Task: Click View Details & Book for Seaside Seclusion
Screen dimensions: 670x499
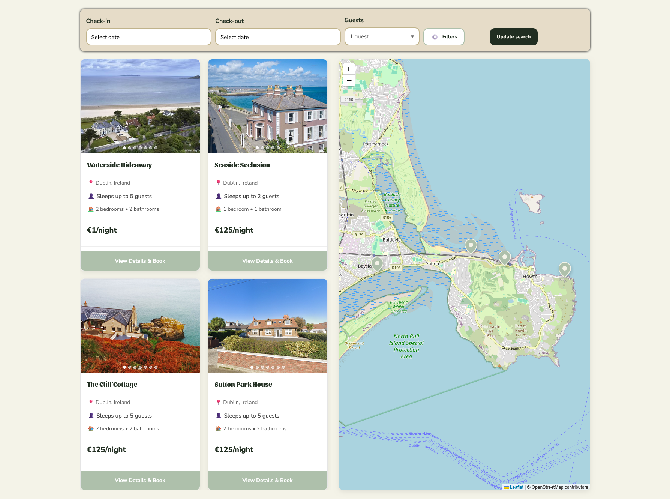Action: click(x=267, y=261)
